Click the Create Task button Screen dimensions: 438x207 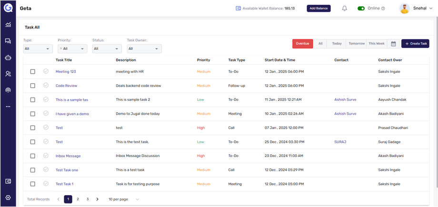[415, 44]
